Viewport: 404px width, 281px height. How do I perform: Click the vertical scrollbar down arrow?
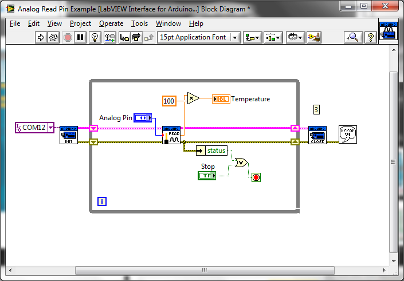point(394,261)
